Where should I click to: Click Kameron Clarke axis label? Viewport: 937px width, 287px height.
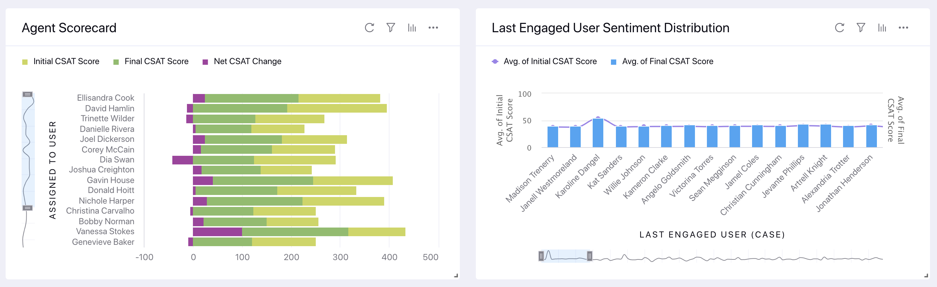tap(645, 176)
